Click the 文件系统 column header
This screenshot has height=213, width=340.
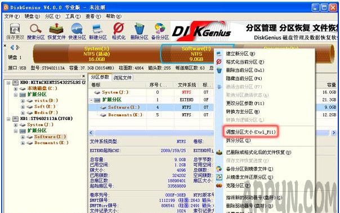[x=187, y=85]
